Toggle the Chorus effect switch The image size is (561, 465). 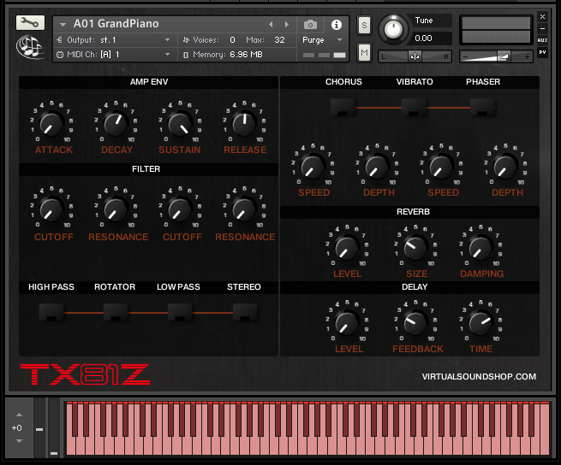[x=343, y=107]
